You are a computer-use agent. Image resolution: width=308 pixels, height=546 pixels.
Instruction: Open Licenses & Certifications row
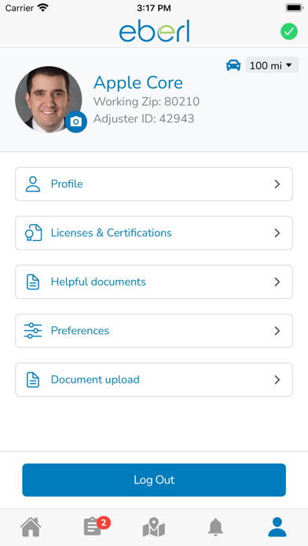coord(154,233)
